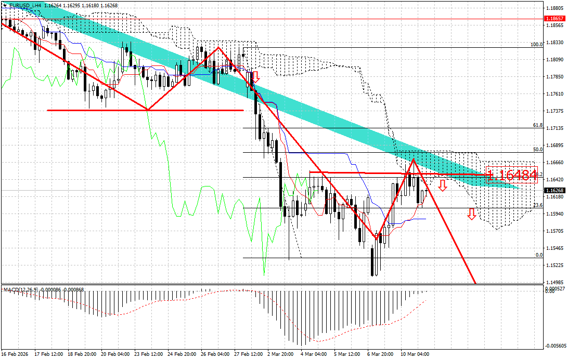The image size is (567, 360).
Task: Click the current price tag on the price axis
Action: click(x=555, y=190)
